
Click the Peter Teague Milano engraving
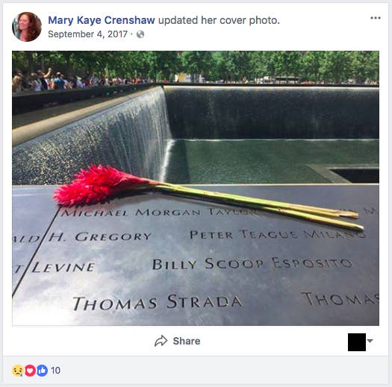pos(278,234)
